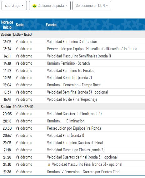Click the Evento column header
Image resolution: width=145 pixels, height=178 pixels.
click(51, 24)
